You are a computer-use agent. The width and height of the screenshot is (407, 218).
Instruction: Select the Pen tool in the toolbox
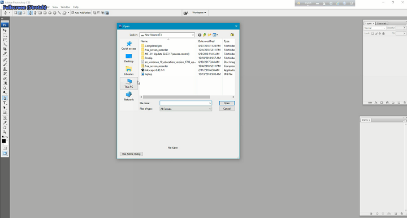[x=5, y=98]
